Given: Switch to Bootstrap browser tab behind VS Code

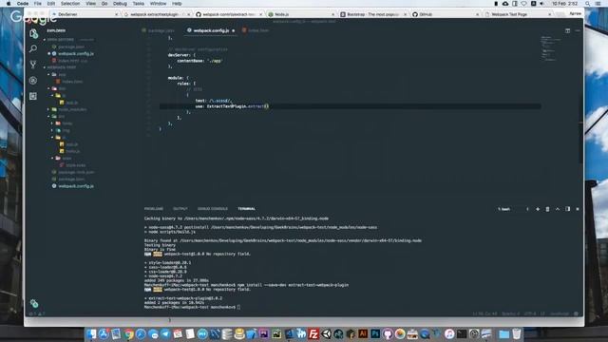Looking at the screenshot, I should [373, 14].
